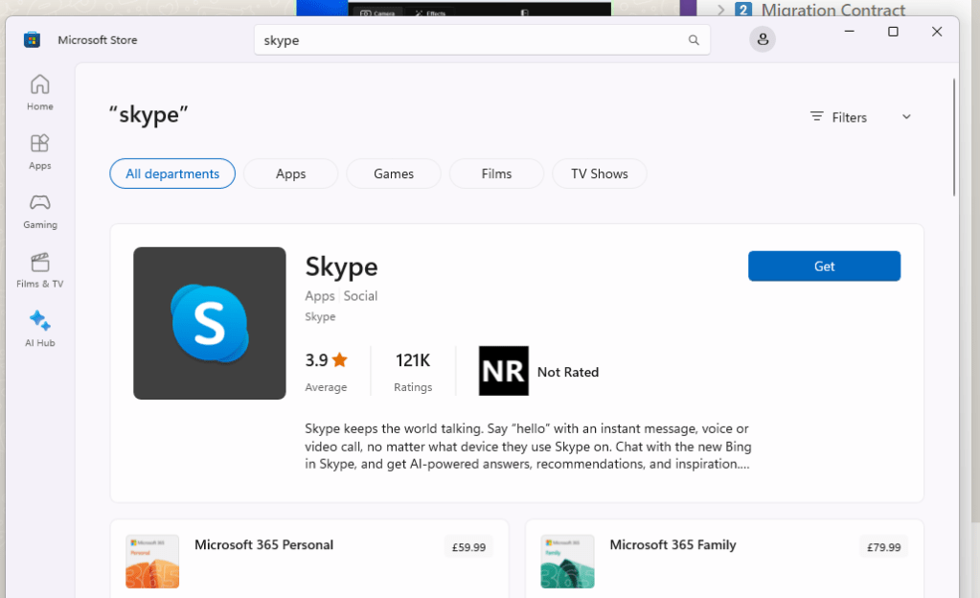Viewport: 980px width, 598px height.
Task: Click the Microsoft Store logo icon
Action: [x=32, y=40]
